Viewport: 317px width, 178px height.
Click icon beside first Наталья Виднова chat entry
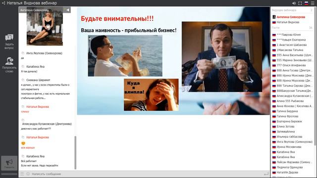23,107
